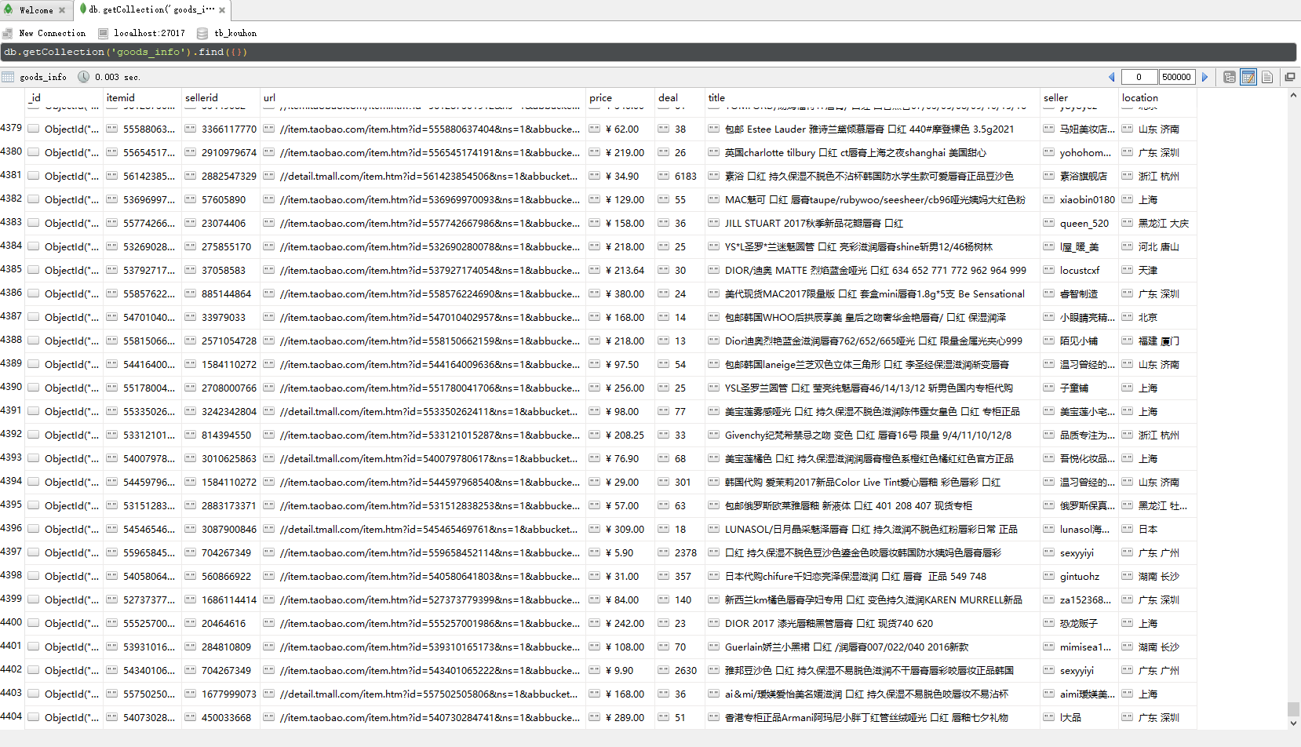1301x747 pixels.
Task: Switch to the Welcome tab
Action: [36, 10]
